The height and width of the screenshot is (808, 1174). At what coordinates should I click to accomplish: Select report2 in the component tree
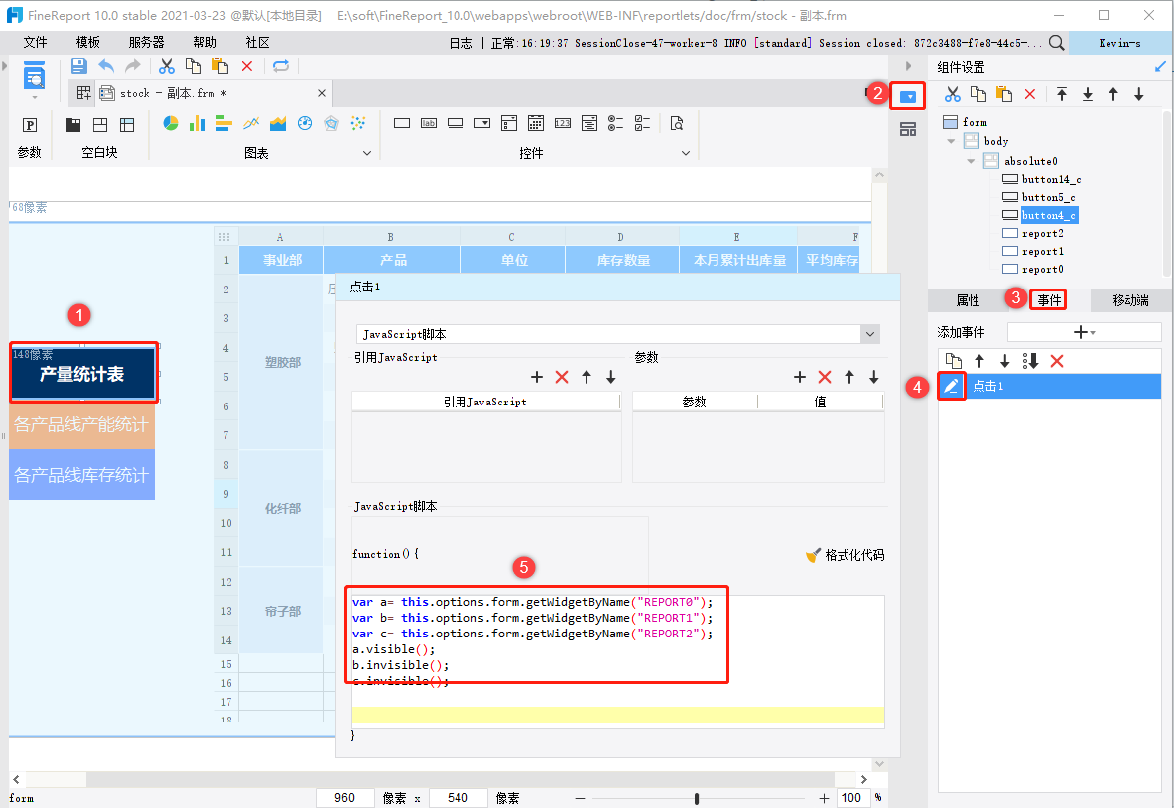[x=1042, y=233]
